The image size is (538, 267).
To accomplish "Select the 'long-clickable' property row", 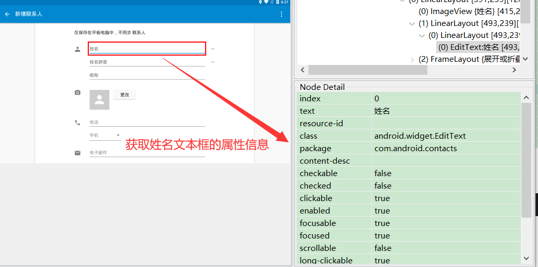I will [409, 260].
